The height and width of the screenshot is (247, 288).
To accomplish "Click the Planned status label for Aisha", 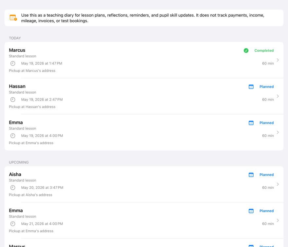I will tap(266, 175).
